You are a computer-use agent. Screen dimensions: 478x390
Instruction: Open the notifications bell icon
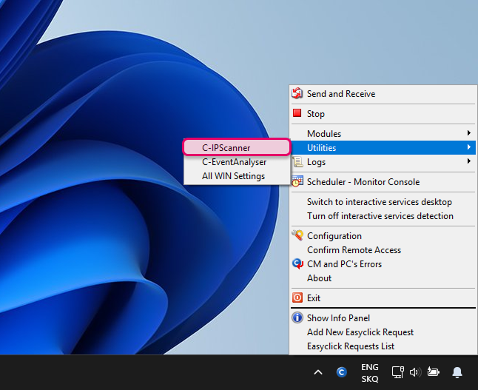457,372
